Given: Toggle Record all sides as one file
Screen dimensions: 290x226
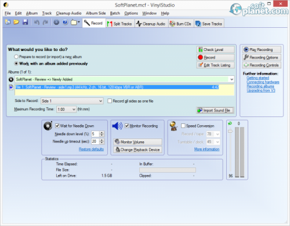Looking at the screenshot, I should (110, 101).
